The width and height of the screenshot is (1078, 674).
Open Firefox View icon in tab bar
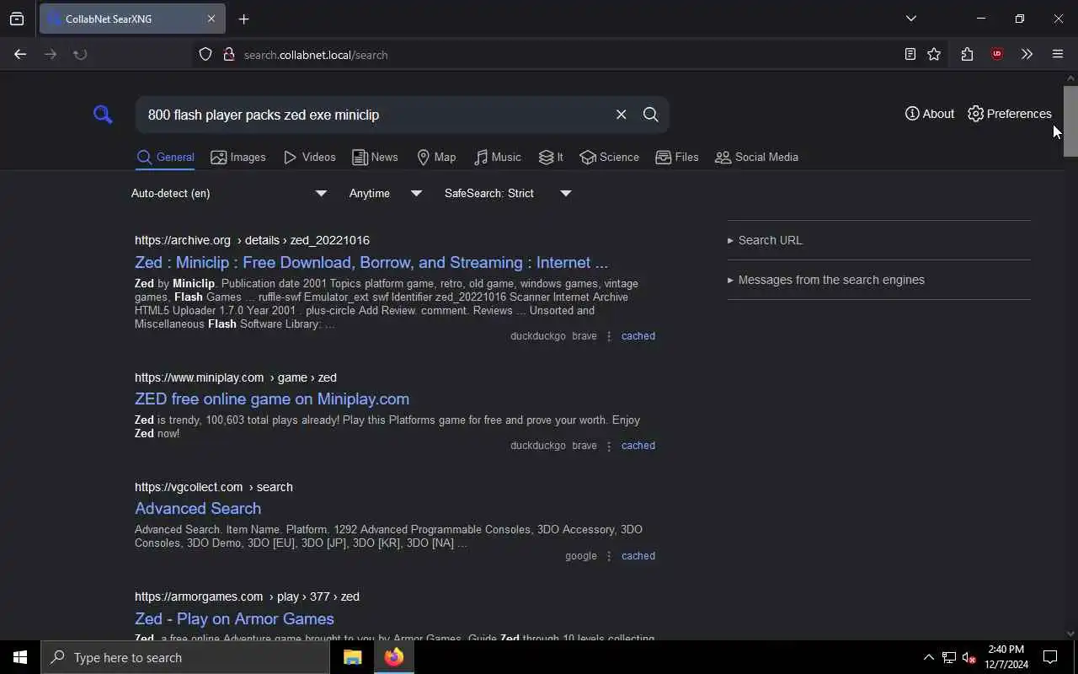(17, 19)
